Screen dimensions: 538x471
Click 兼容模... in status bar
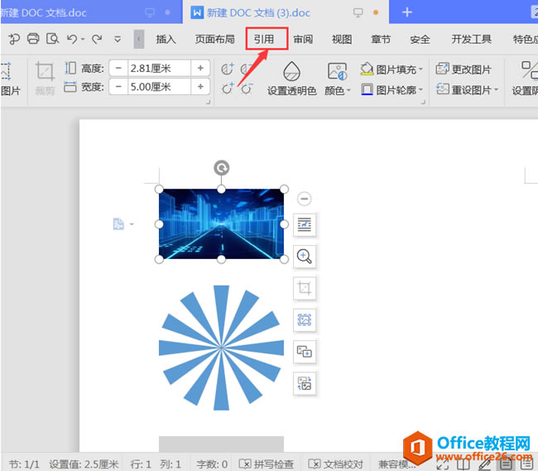(x=397, y=464)
